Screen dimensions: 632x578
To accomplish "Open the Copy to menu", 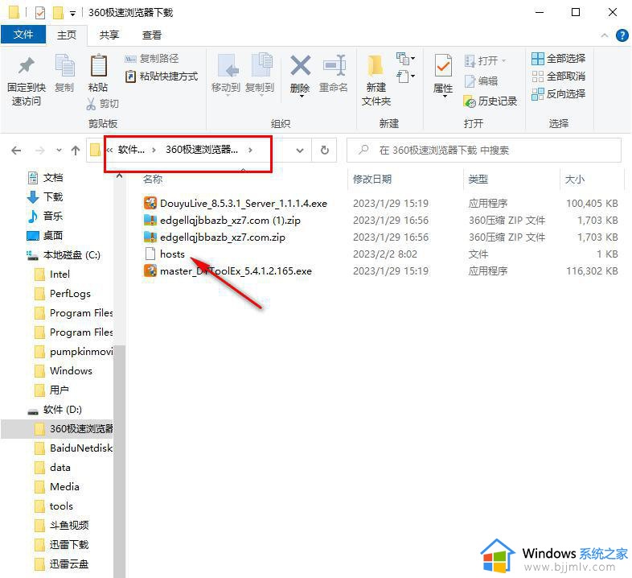I will (260, 74).
